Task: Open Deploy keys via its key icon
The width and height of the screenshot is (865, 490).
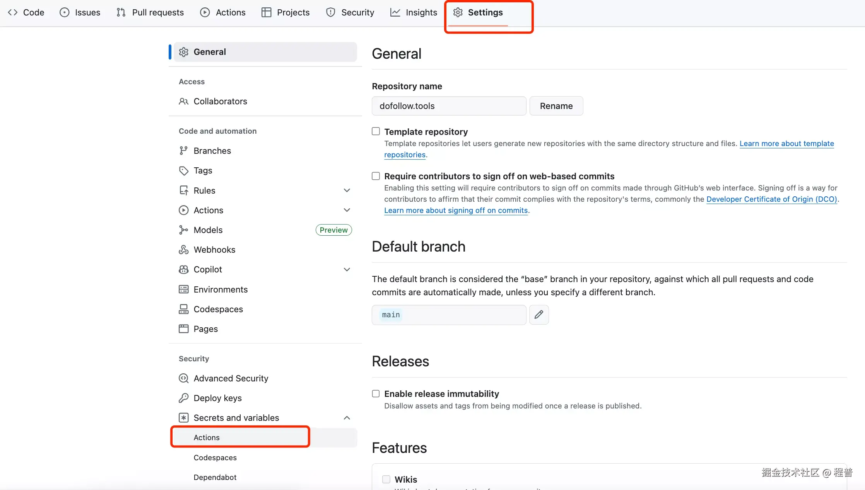Action: pos(183,398)
